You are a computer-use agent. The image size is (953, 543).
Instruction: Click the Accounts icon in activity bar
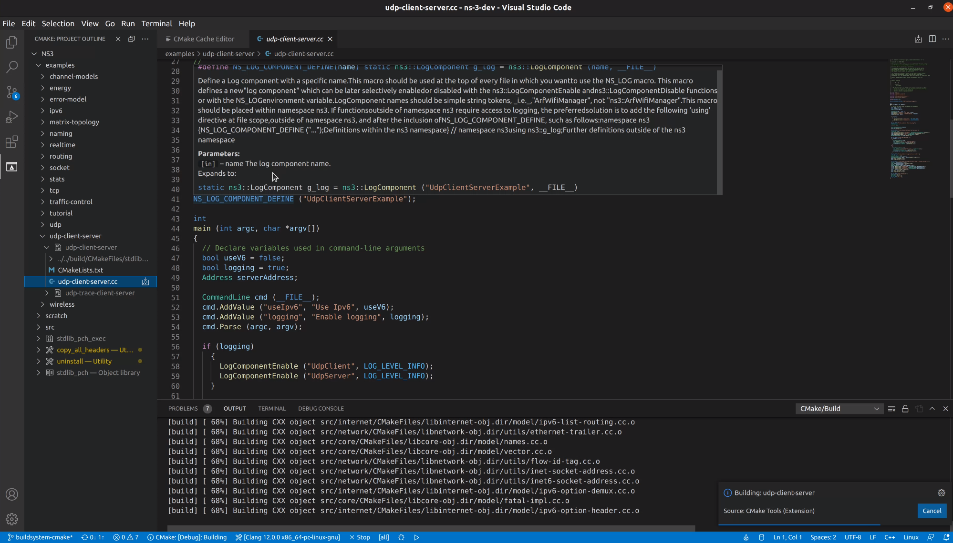pyautogui.click(x=11, y=494)
